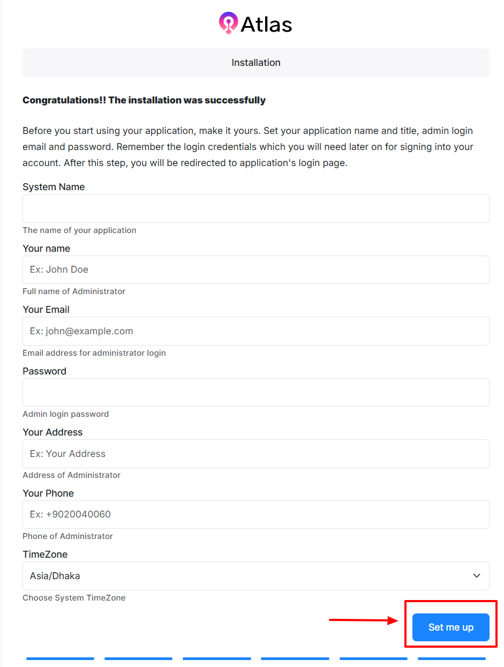Select the last progress step bar

tap(452, 658)
